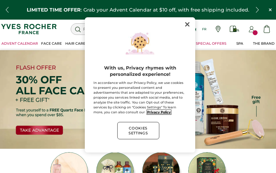Open the shopping bag
276x173 pixels.
[x=267, y=29]
